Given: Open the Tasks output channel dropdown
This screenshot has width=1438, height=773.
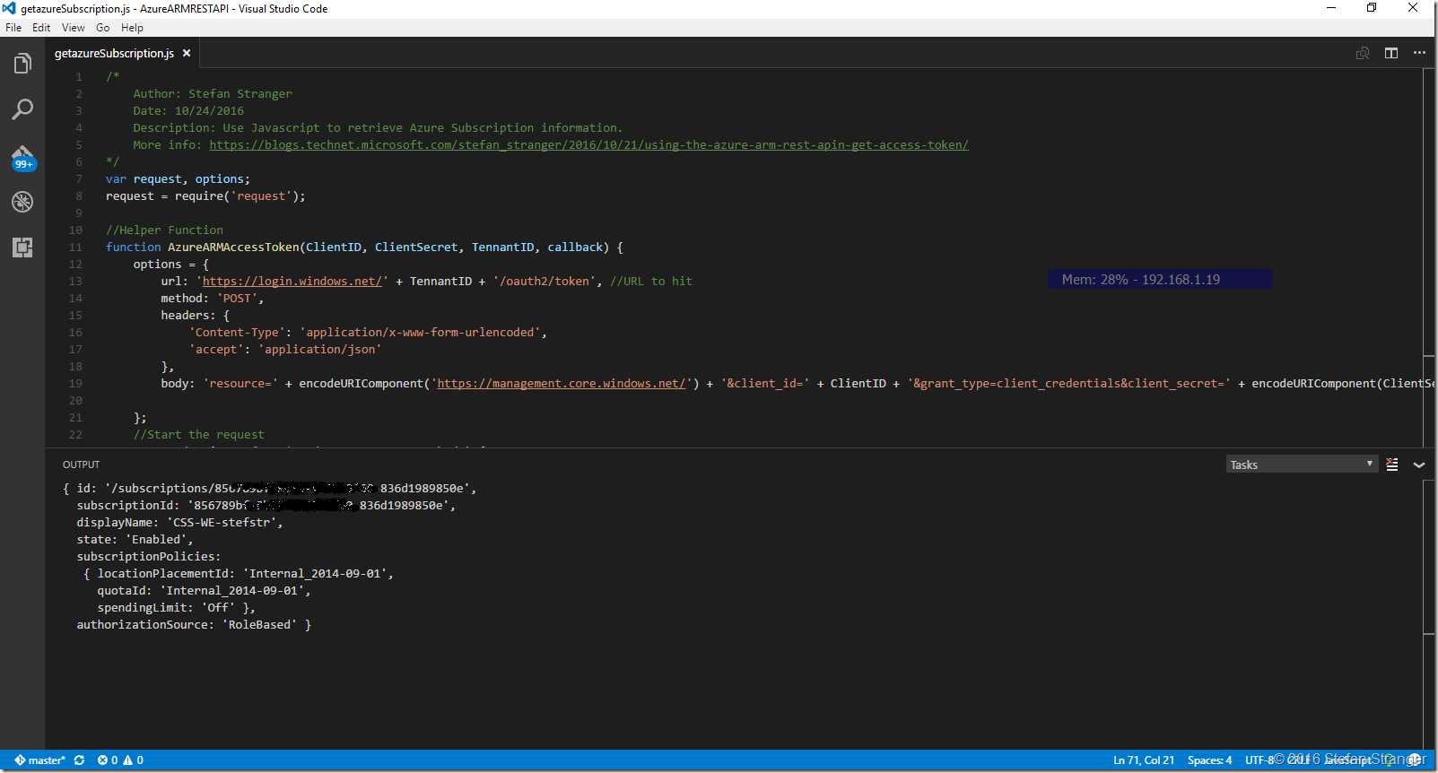Looking at the screenshot, I should point(1302,464).
